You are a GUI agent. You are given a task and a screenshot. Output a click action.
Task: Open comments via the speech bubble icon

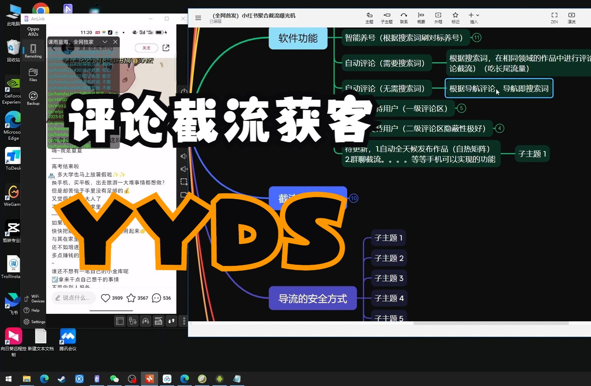[156, 298]
